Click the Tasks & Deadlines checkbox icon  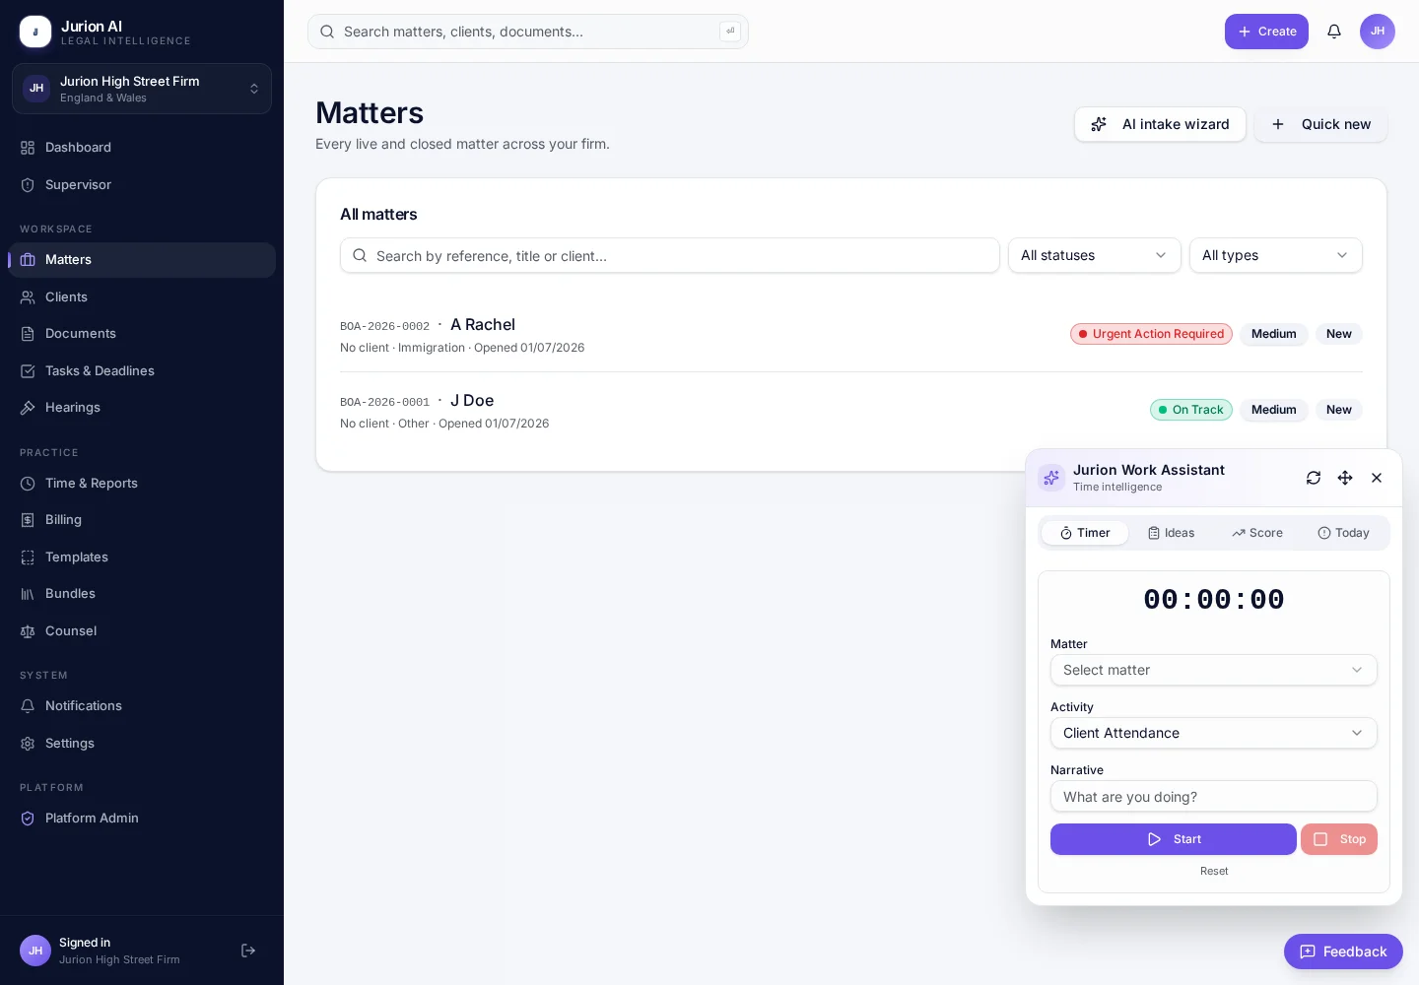click(28, 371)
